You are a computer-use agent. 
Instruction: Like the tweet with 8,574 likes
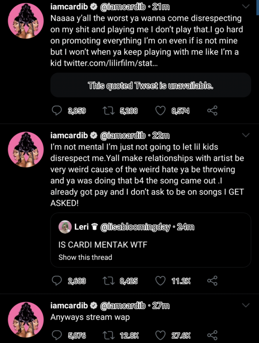(x=160, y=111)
